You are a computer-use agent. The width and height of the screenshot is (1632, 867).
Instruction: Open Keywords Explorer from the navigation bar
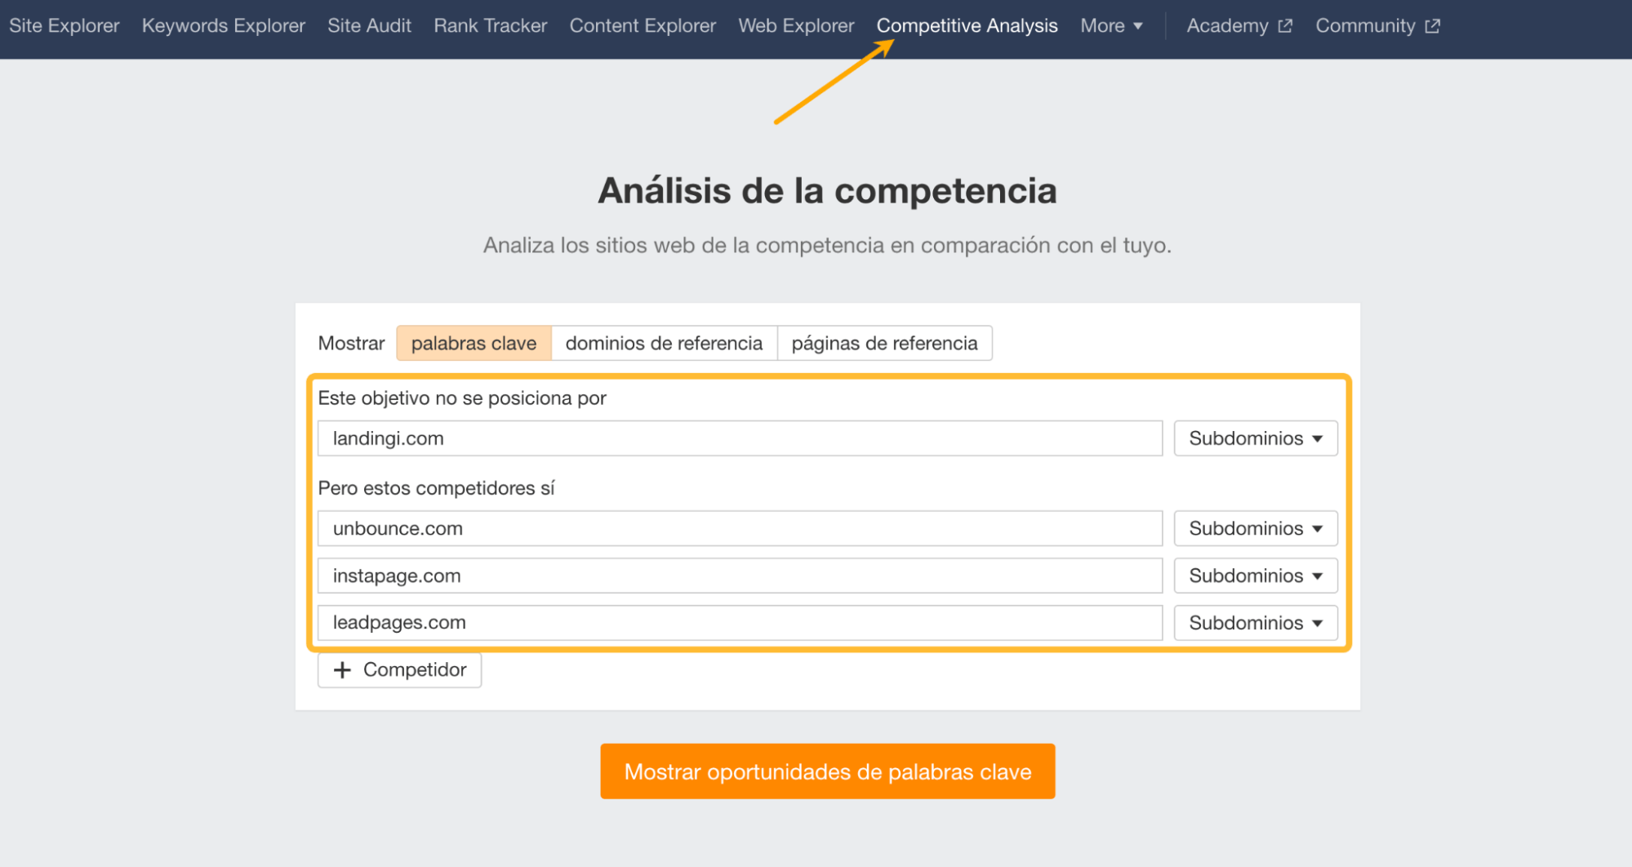pyautogui.click(x=223, y=25)
